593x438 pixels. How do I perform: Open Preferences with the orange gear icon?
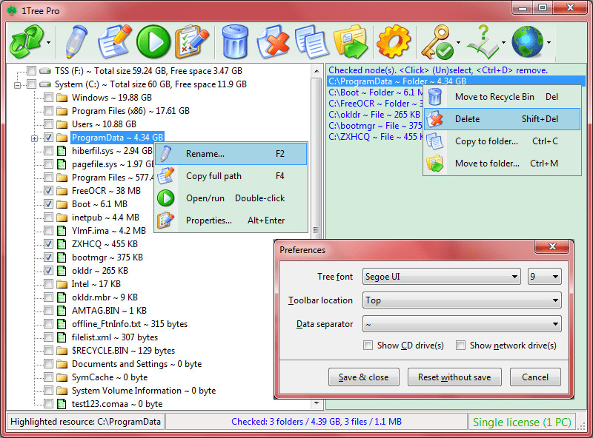[x=394, y=41]
